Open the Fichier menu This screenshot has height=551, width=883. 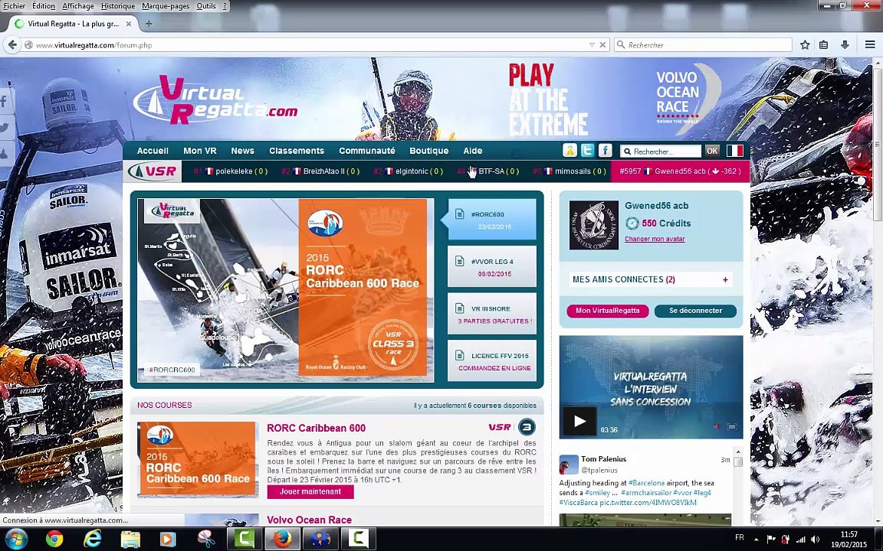point(15,5)
